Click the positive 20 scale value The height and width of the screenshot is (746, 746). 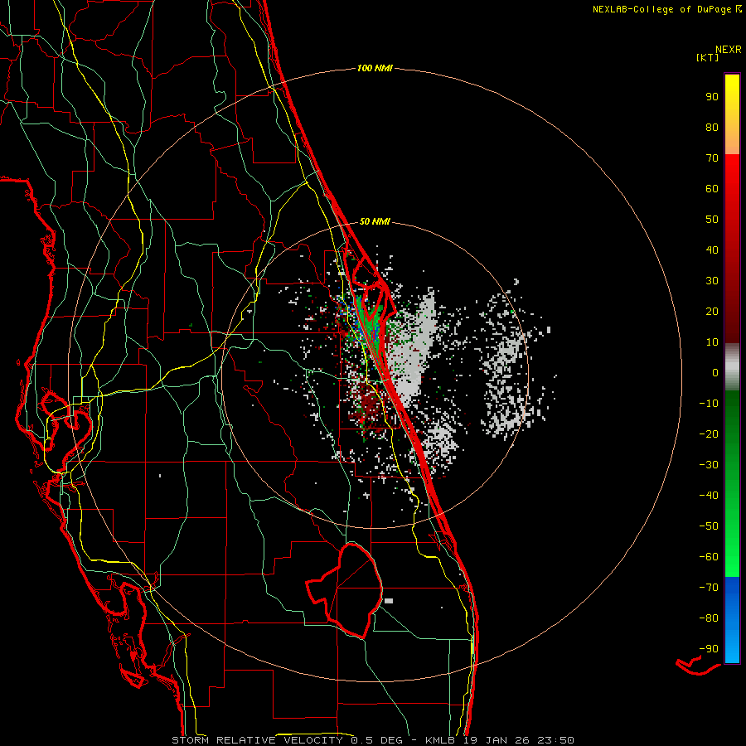712,311
